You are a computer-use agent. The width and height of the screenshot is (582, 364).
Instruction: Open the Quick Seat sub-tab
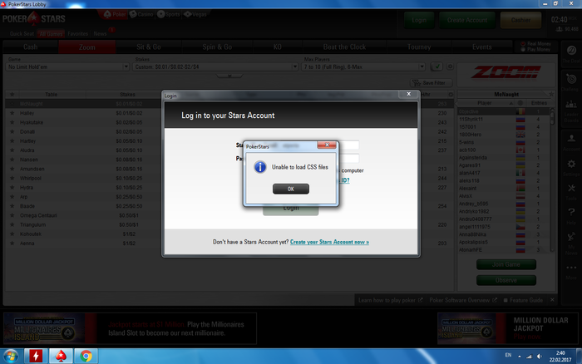22,34
